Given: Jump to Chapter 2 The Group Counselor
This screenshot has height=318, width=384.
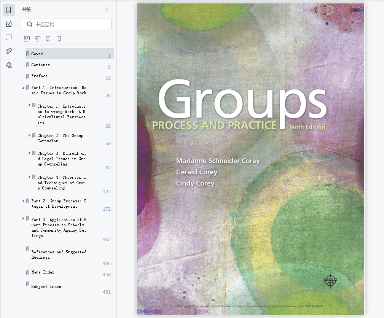Looking at the screenshot, I should point(60,138).
